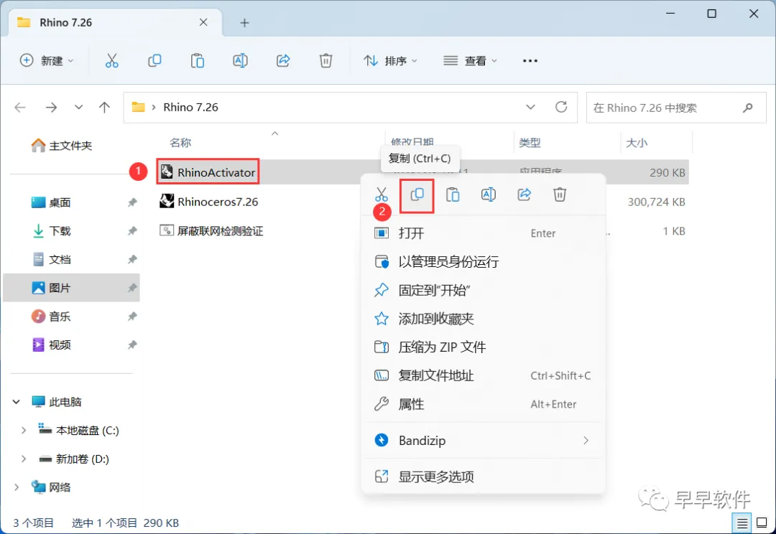Viewport: 776px width, 534px height.
Task: Click the Copy icon in the top toolbar
Action: click(x=154, y=61)
